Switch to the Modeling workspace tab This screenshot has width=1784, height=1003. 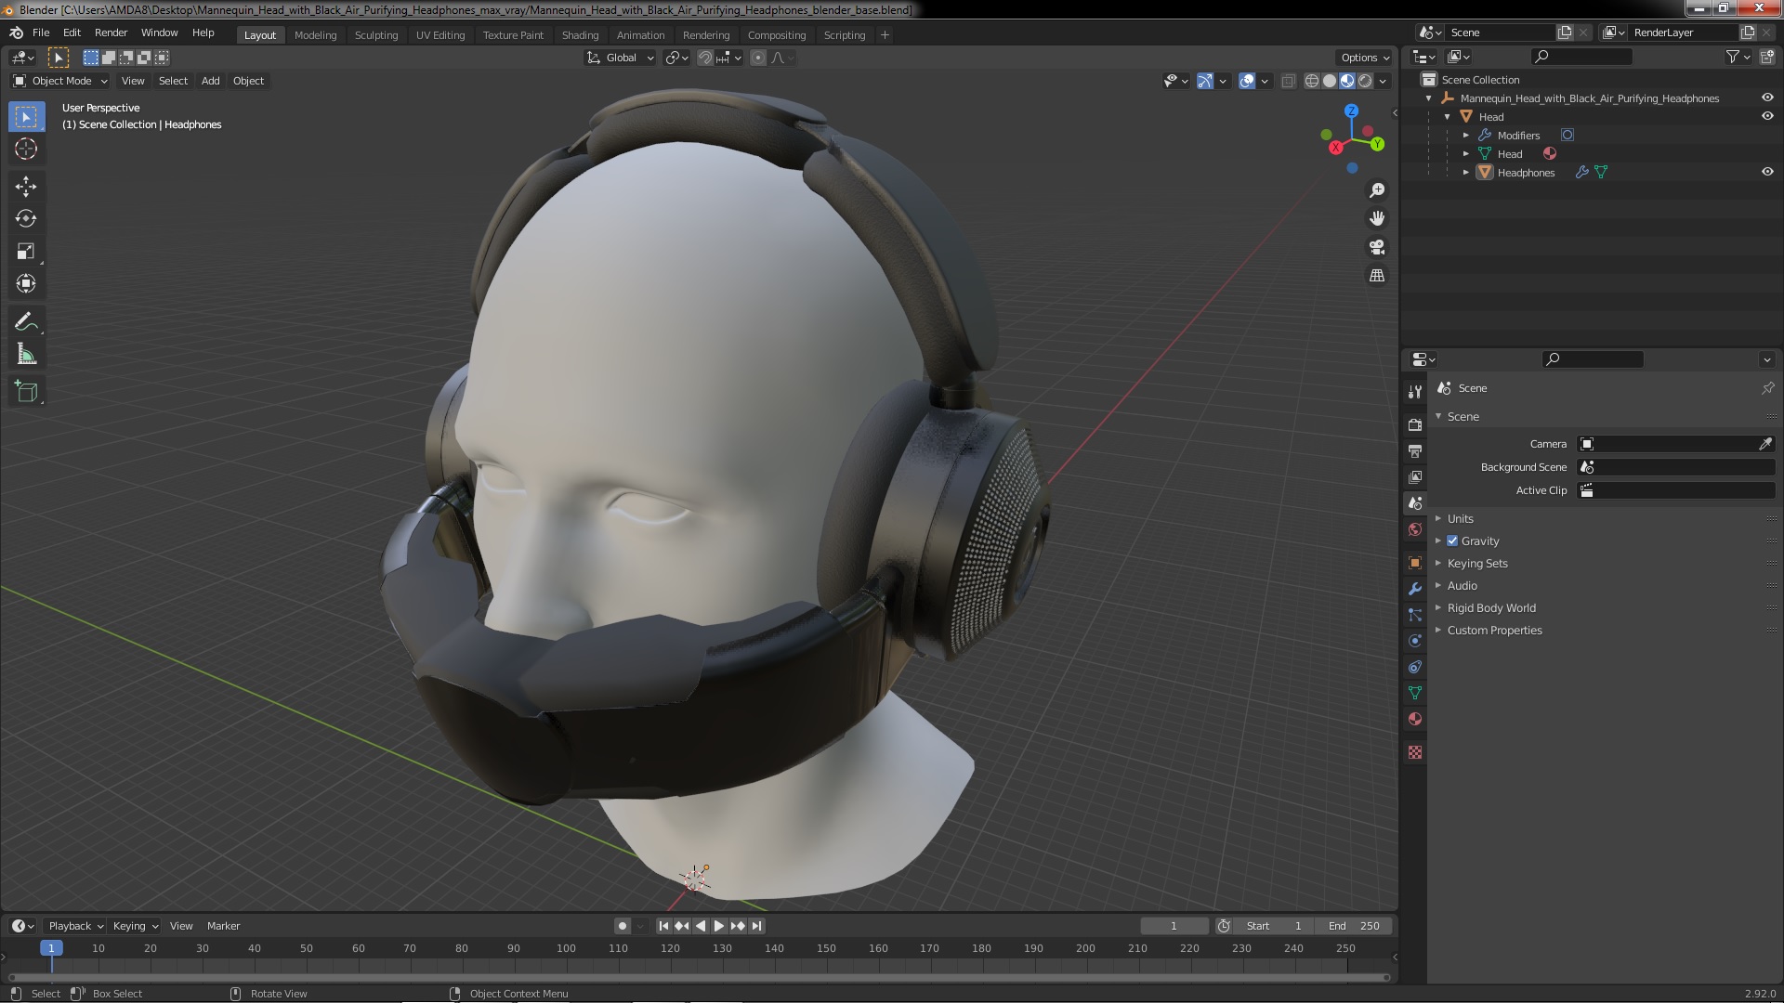pyautogui.click(x=315, y=35)
